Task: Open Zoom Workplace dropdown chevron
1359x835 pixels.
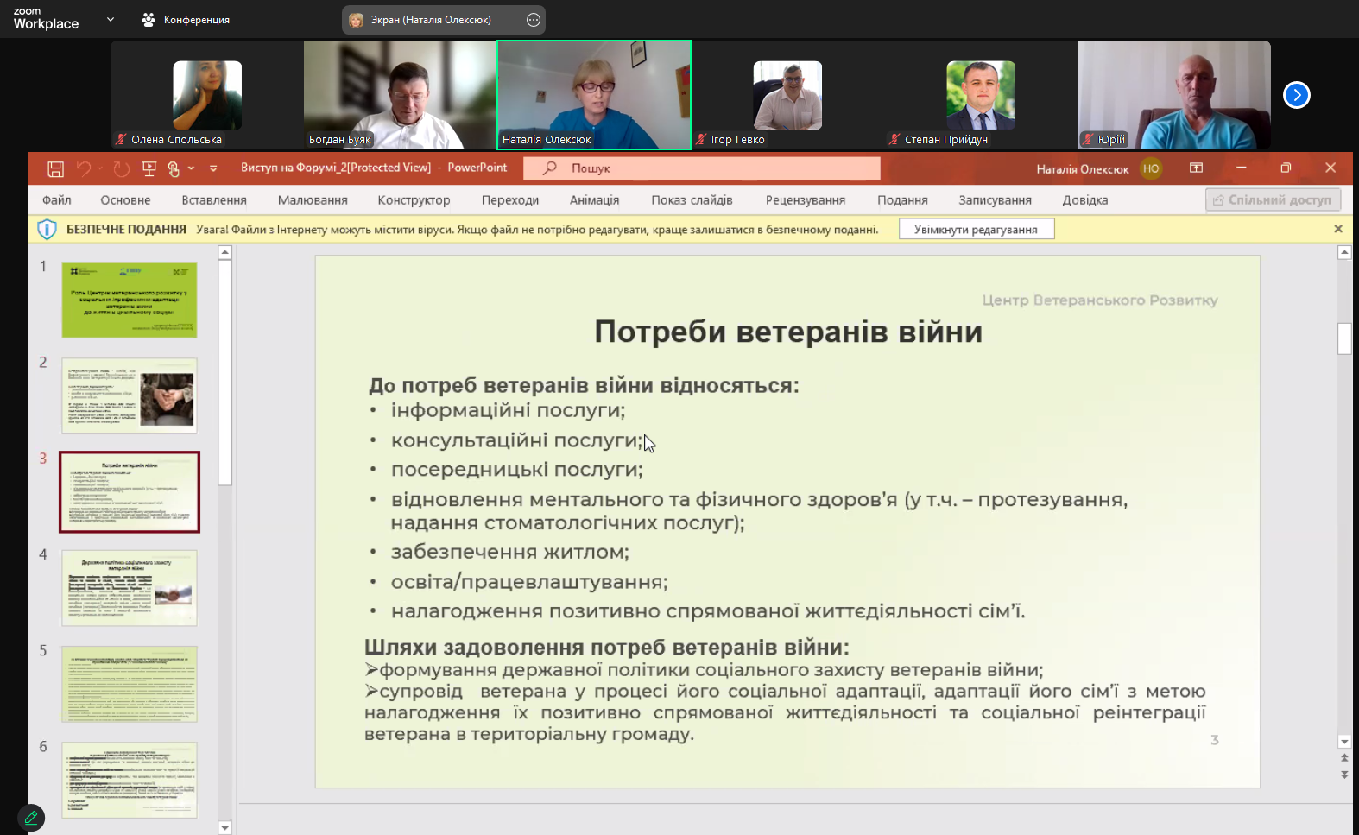Action: 111,19
